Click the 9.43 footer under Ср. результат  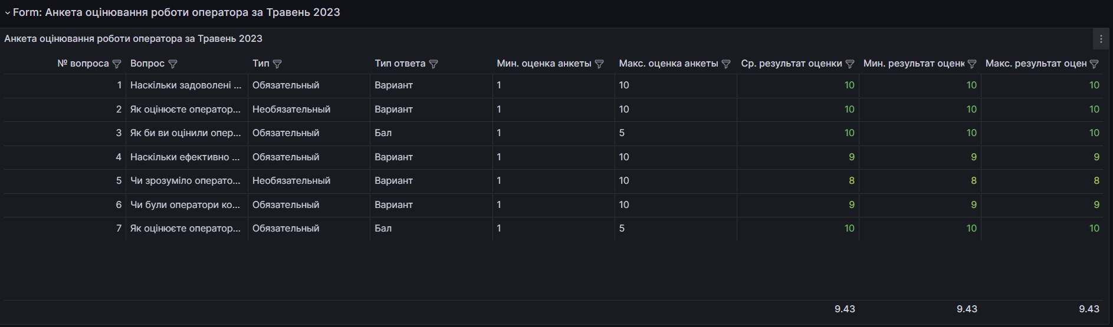(x=845, y=309)
